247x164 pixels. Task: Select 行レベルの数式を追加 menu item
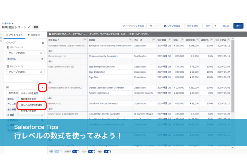pyautogui.click(x=31, y=105)
